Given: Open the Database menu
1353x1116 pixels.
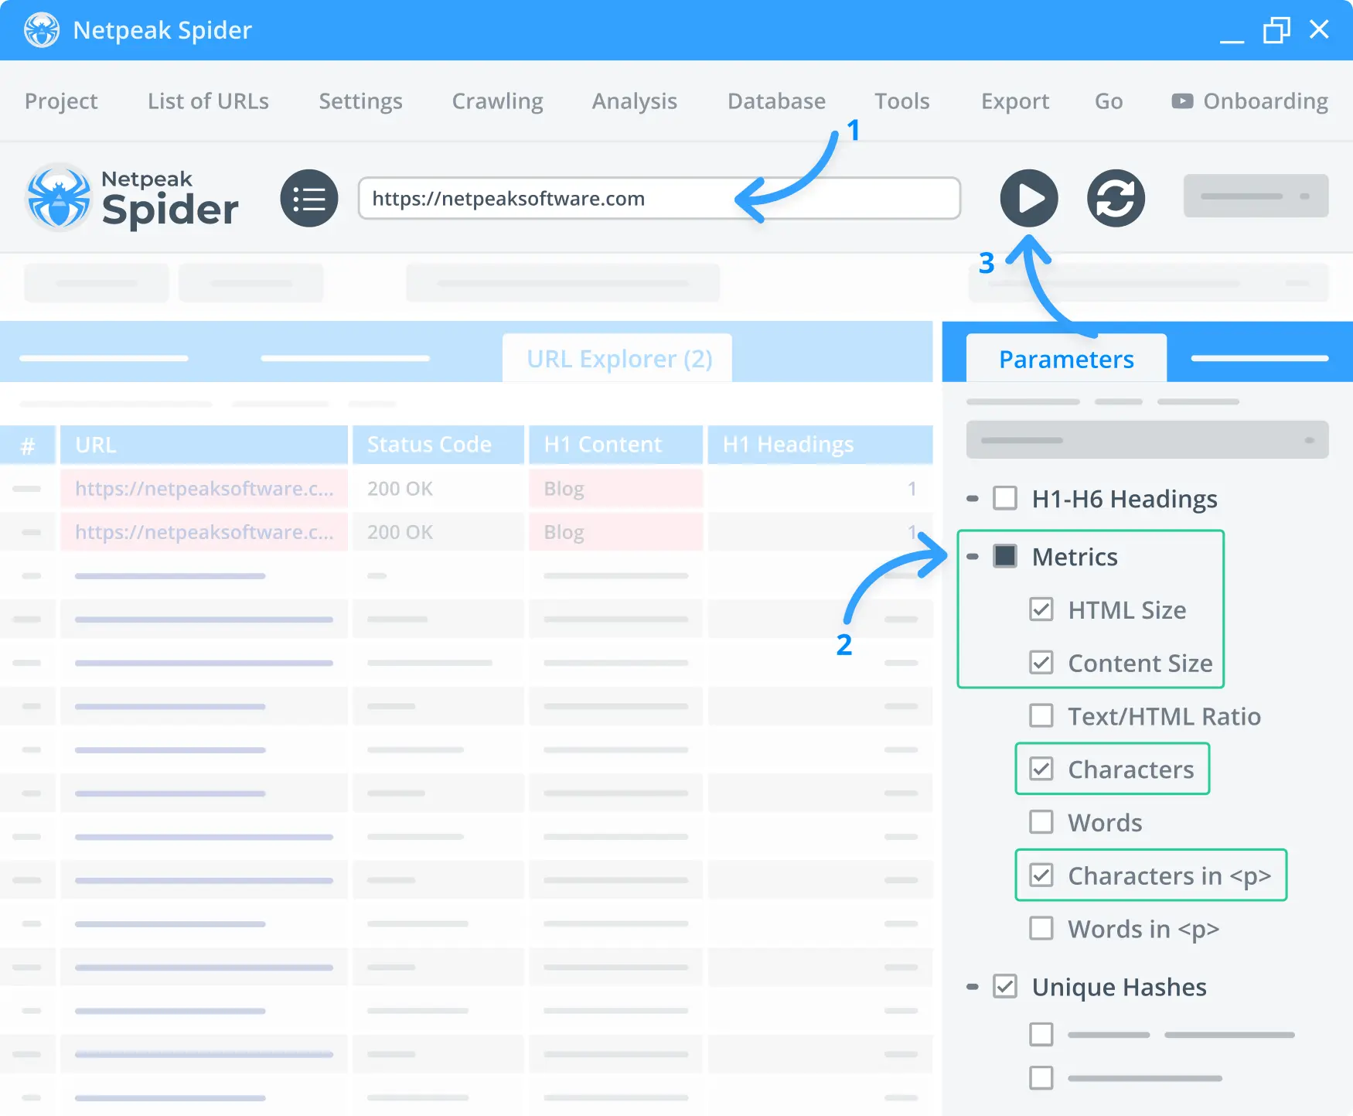Looking at the screenshot, I should point(776,101).
